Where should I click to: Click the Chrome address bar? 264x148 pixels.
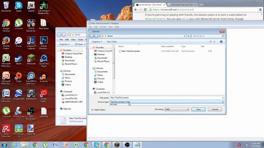[203, 10]
